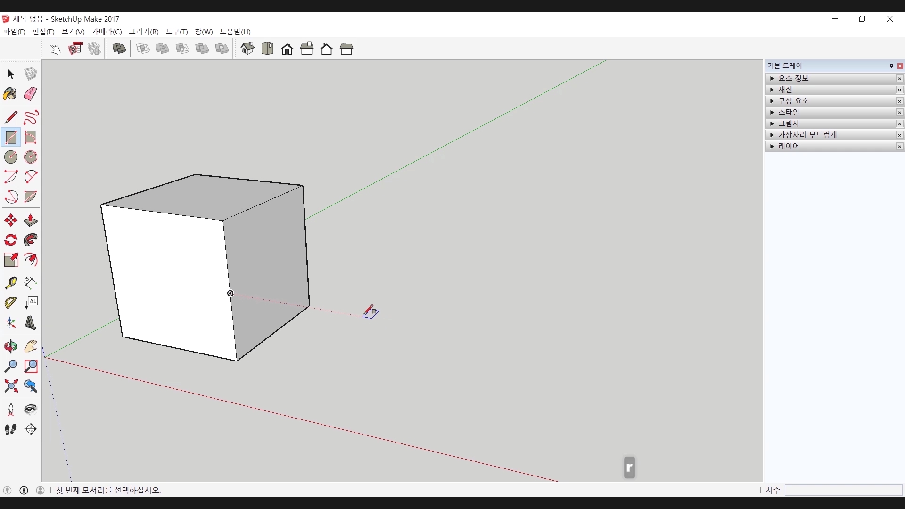Open the 그리기(R) menu
The image size is (905, 509).
pyautogui.click(x=144, y=32)
